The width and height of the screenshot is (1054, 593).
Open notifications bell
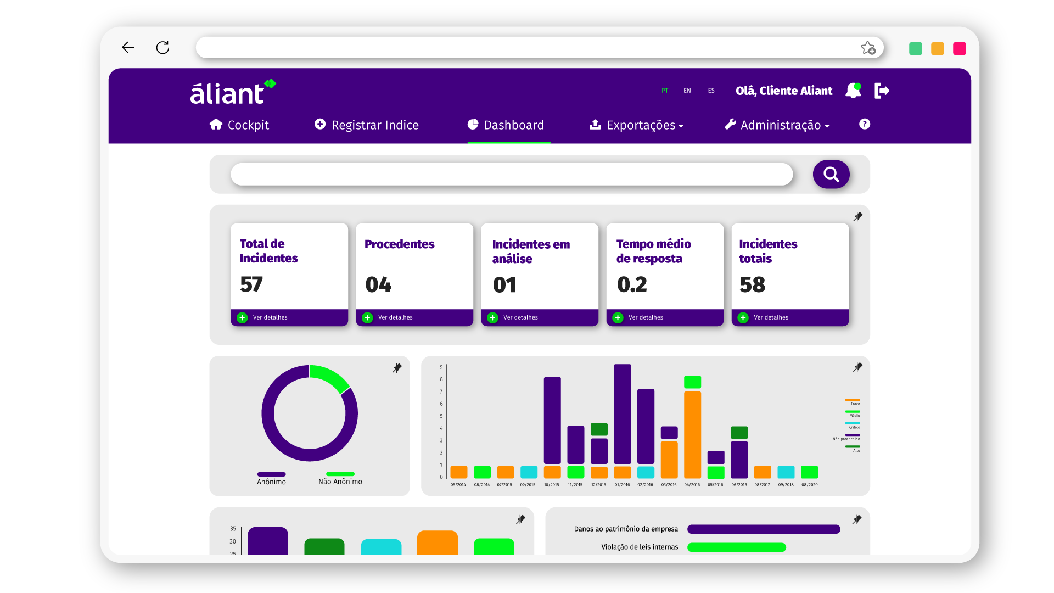pyautogui.click(x=854, y=90)
